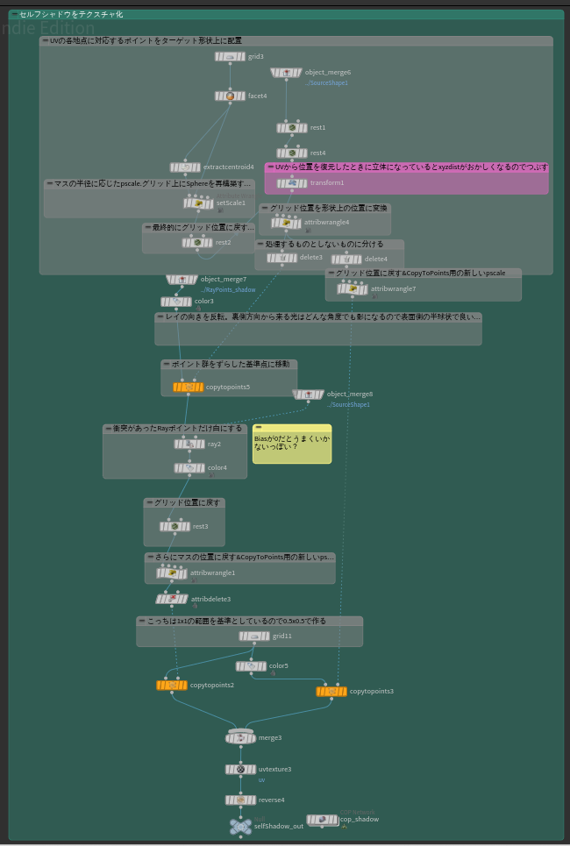Click the ../SourceShape1 path under object_merge6
The height and width of the screenshot is (846, 570).
click(x=326, y=83)
